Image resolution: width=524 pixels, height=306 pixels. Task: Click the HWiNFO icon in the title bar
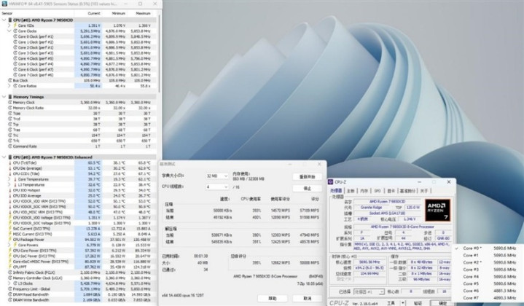pyautogui.click(x=4, y=4)
